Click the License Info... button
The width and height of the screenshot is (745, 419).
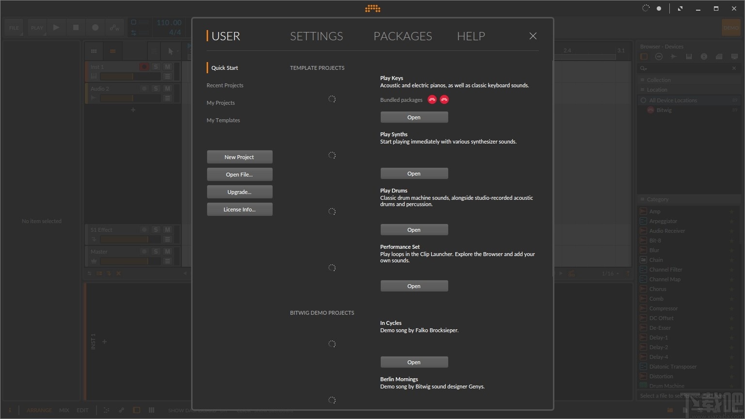pyautogui.click(x=240, y=209)
